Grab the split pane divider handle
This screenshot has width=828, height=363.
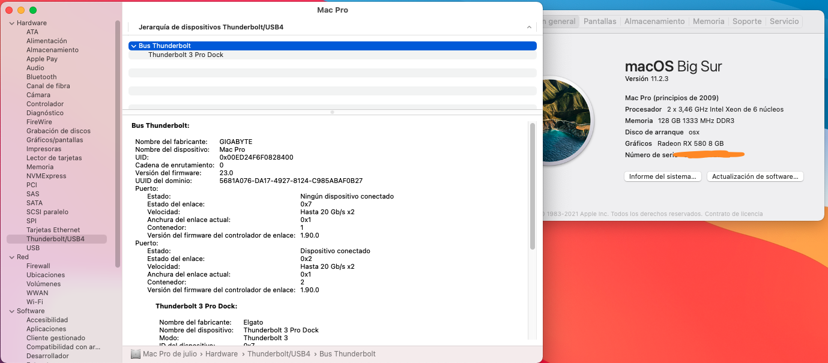point(332,112)
